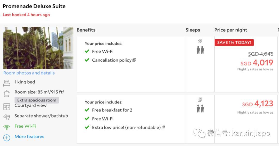
Task: Click two-person occupancy icon in second rate
Action: point(200,108)
